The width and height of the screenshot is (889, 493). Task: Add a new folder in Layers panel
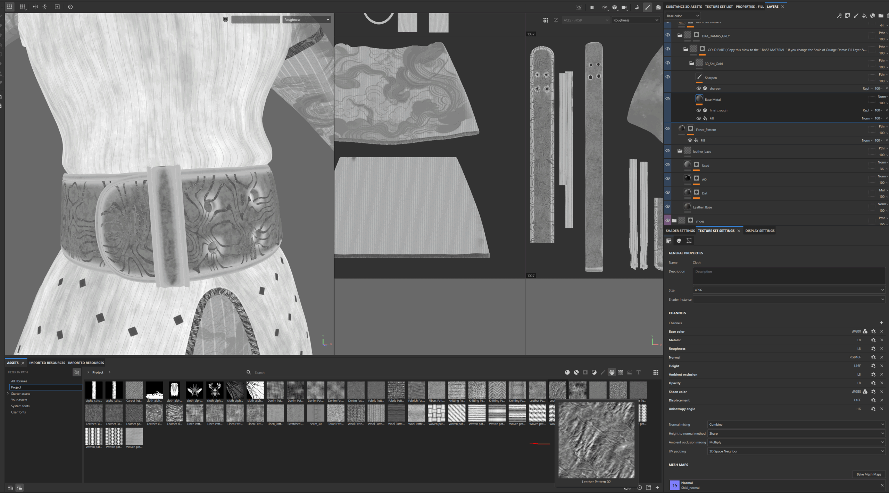click(x=881, y=16)
